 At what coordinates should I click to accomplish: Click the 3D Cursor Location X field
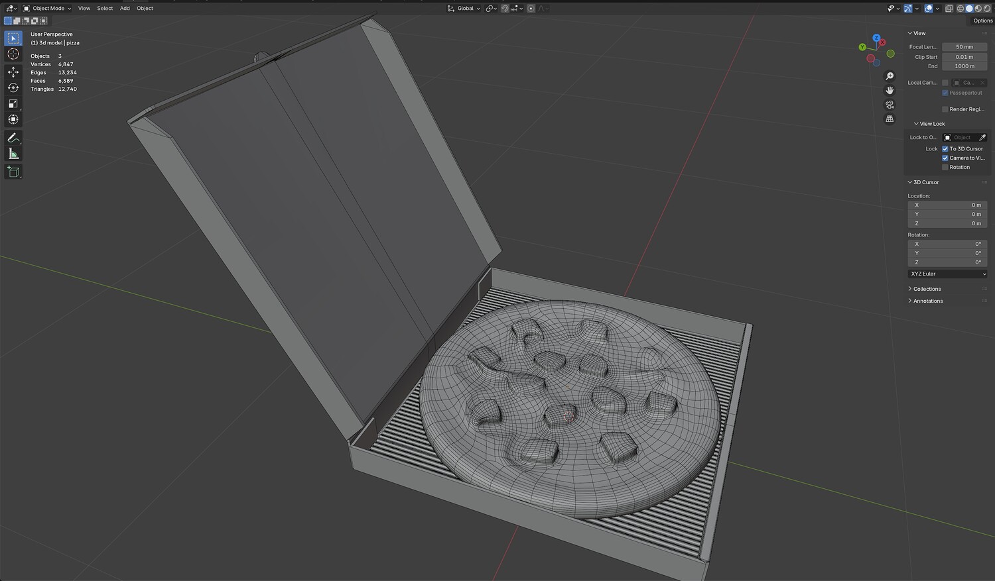click(947, 205)
